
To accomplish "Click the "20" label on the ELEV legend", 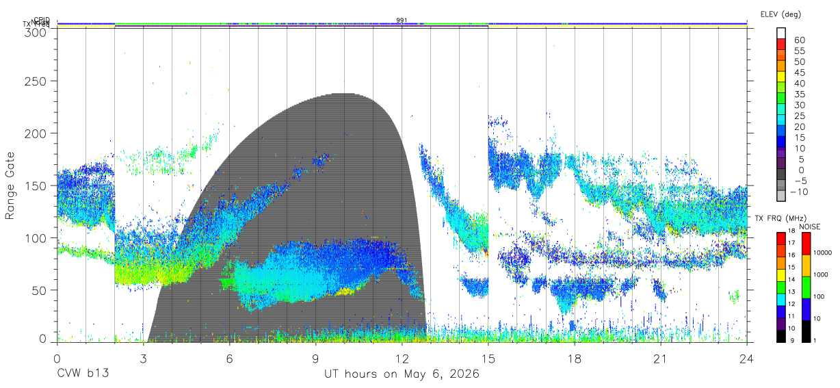I will pyautogui.click(x=799, y=127).
